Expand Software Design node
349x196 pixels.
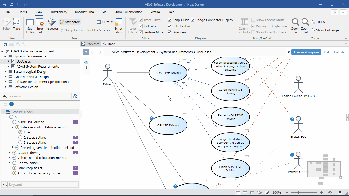5,87
